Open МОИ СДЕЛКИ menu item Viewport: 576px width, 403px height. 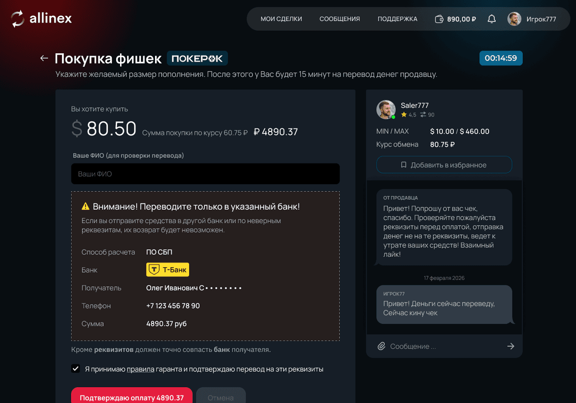click(281, 19)
